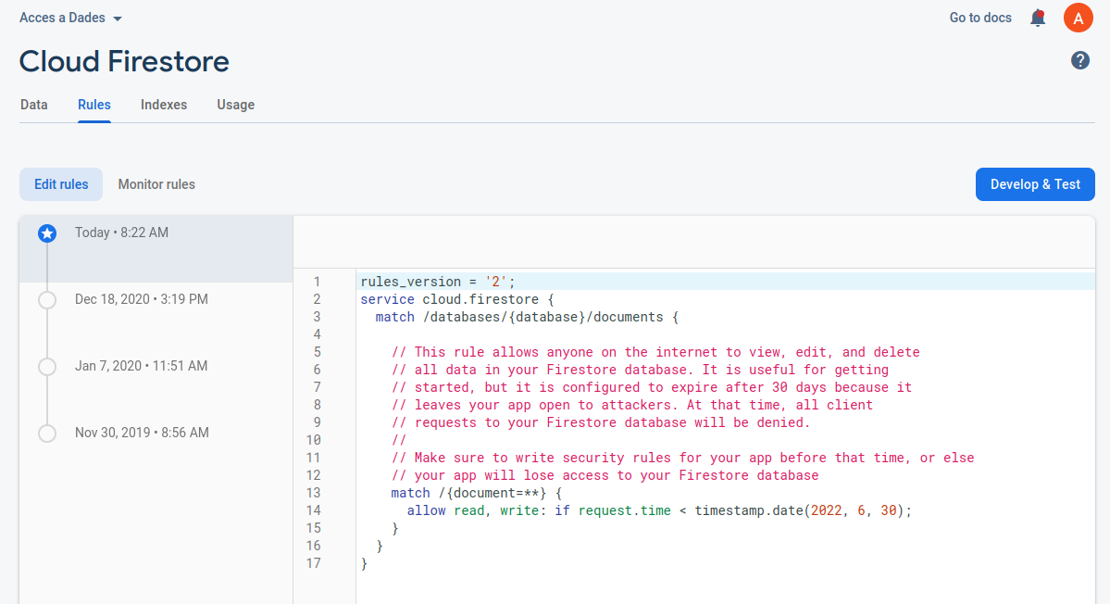
Task: Select the Edit rules toggle button
Action: (61, 184)
